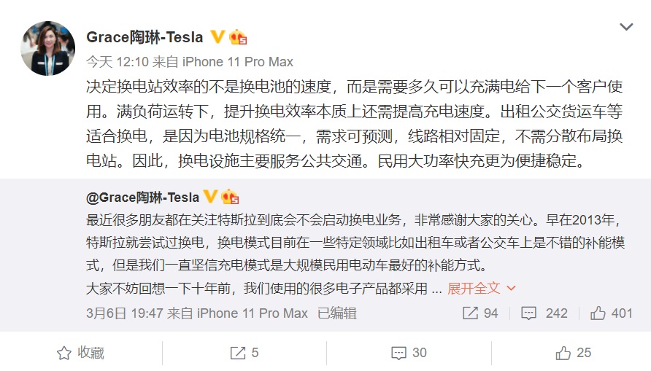Image resolution: width=651 pixels, height=371 pixels.
Task: Click the verified V badge beside top username
Action: click(x=217, y=36)
